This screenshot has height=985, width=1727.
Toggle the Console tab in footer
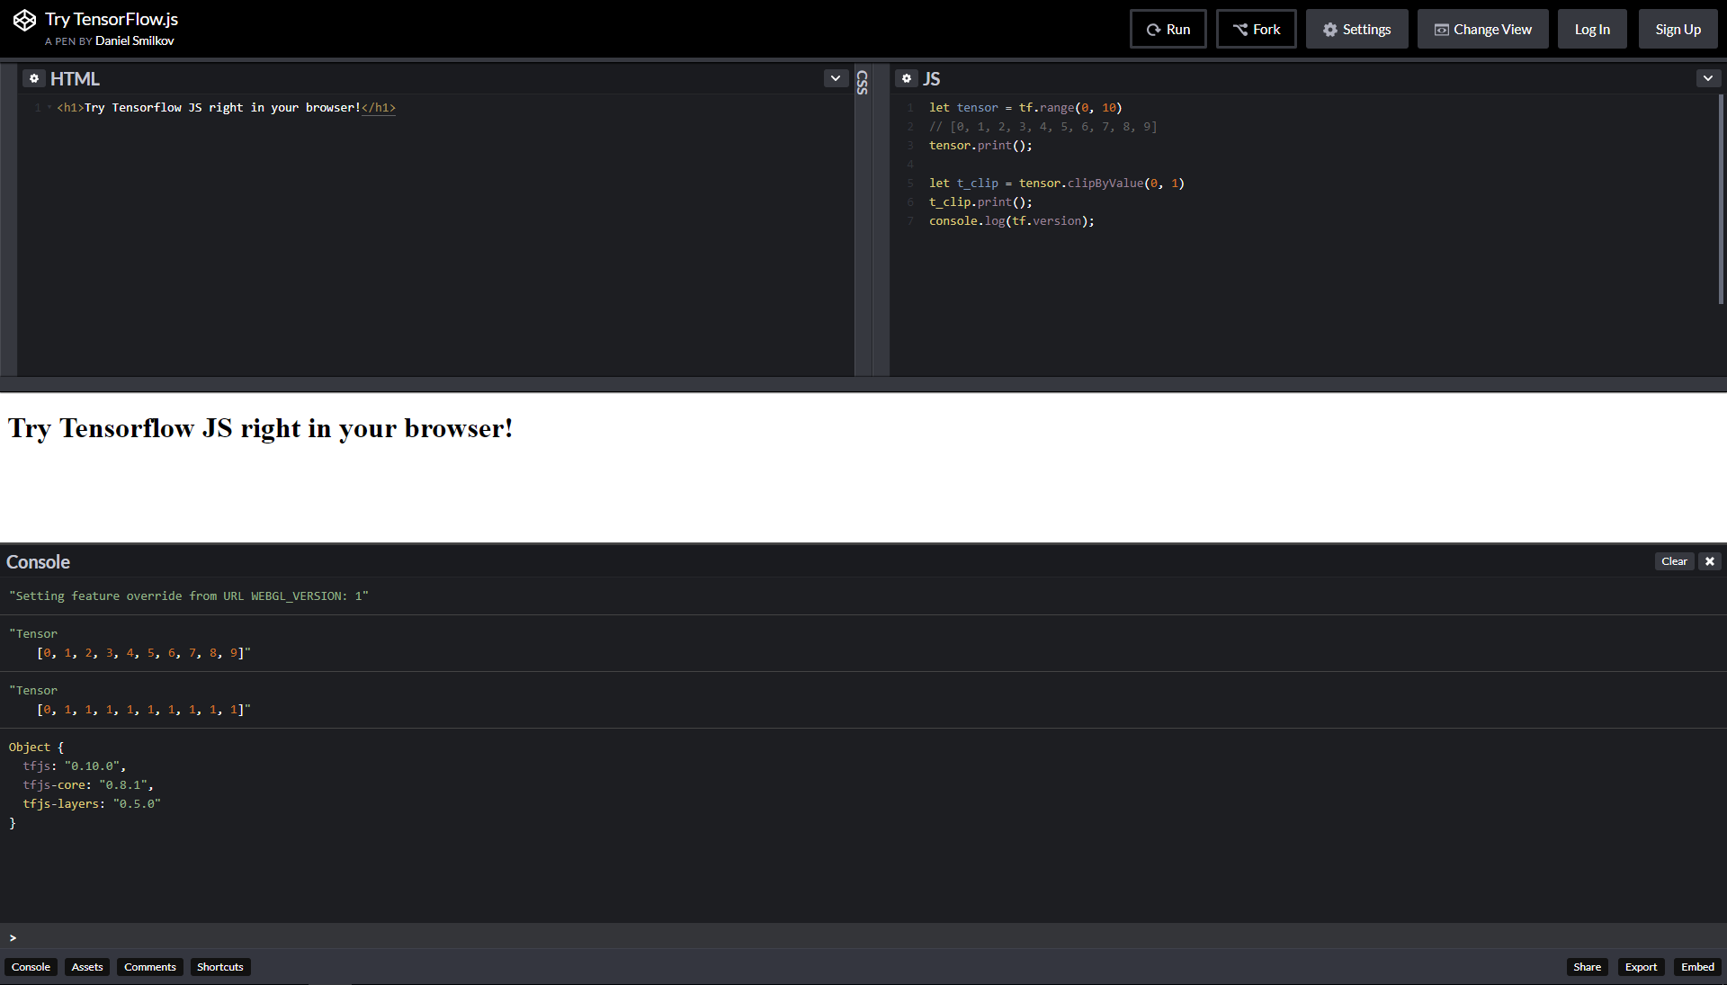point(31,967)
